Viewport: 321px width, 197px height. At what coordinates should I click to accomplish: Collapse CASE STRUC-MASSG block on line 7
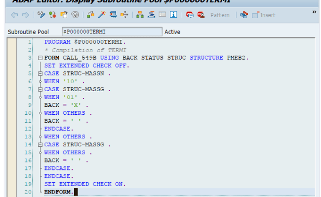point(40,89)
